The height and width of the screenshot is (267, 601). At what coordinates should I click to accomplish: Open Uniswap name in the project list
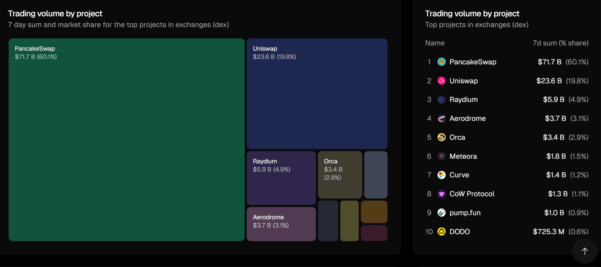click(x=464, y=81)
